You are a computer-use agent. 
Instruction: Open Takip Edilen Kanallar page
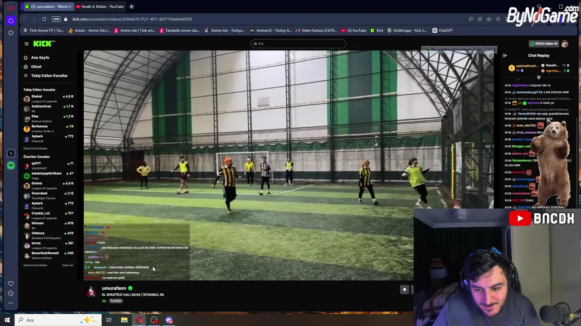(x=49, y=76)
